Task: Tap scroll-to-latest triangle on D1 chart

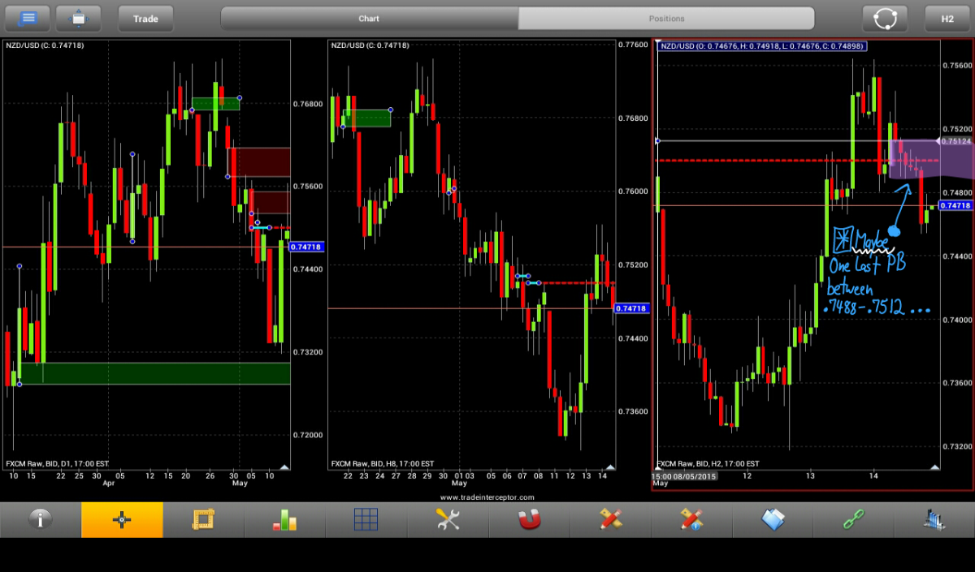Action: 284,467
